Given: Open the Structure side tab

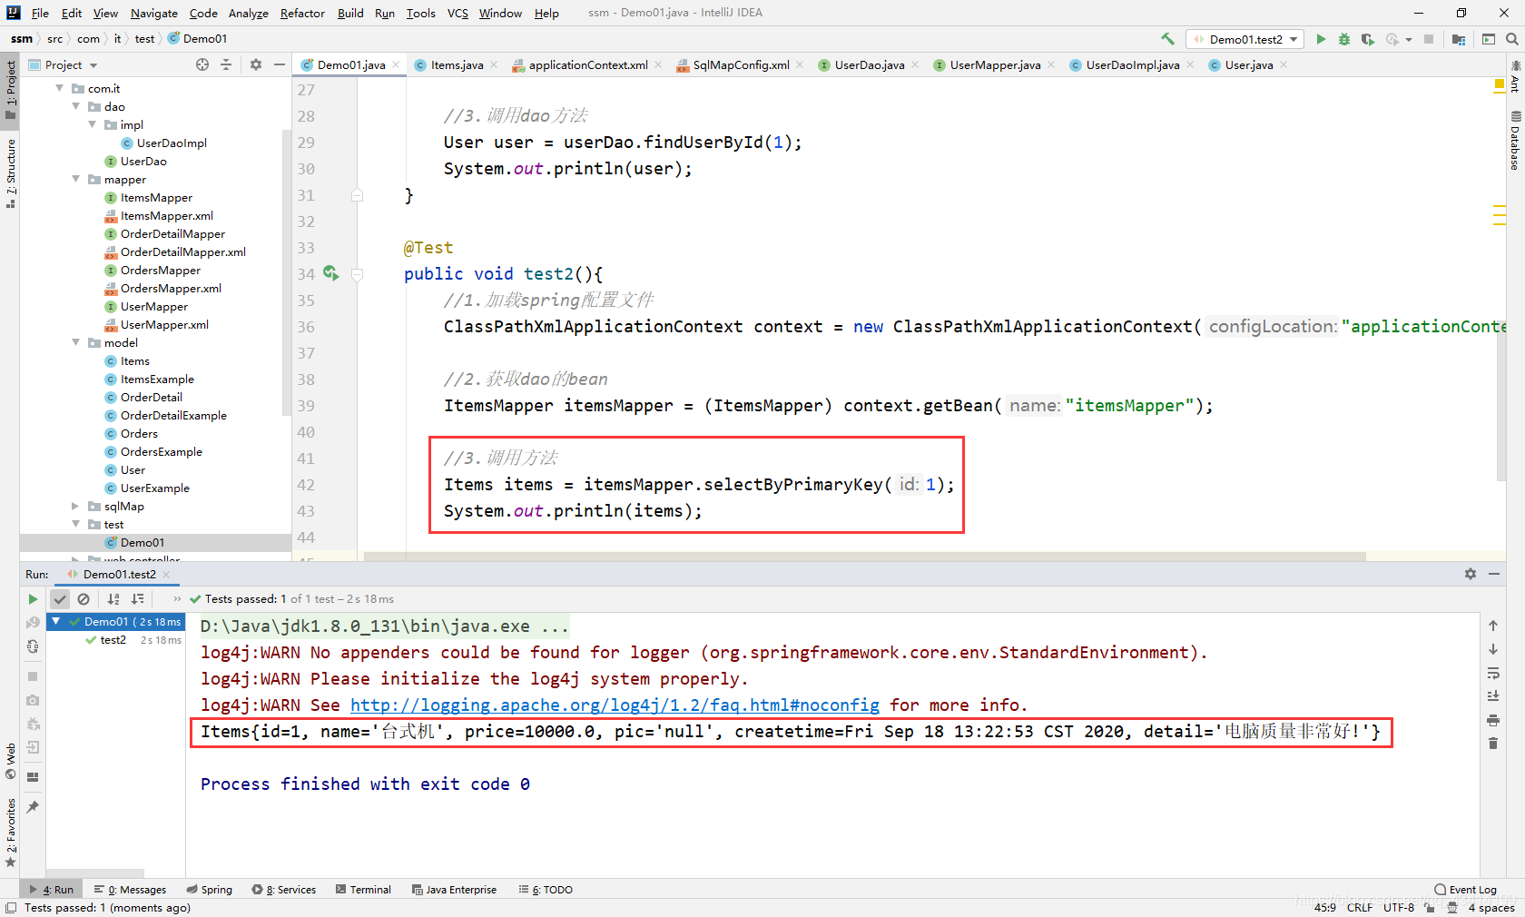Looking at the screenshot, I should click(x=10, y=173).
